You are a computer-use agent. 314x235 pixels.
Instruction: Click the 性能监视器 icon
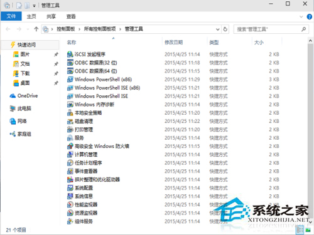click(70, 205)
